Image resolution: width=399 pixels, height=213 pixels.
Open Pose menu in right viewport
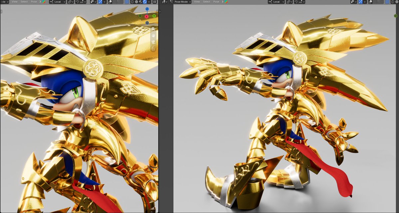click(x=216, y=2)
